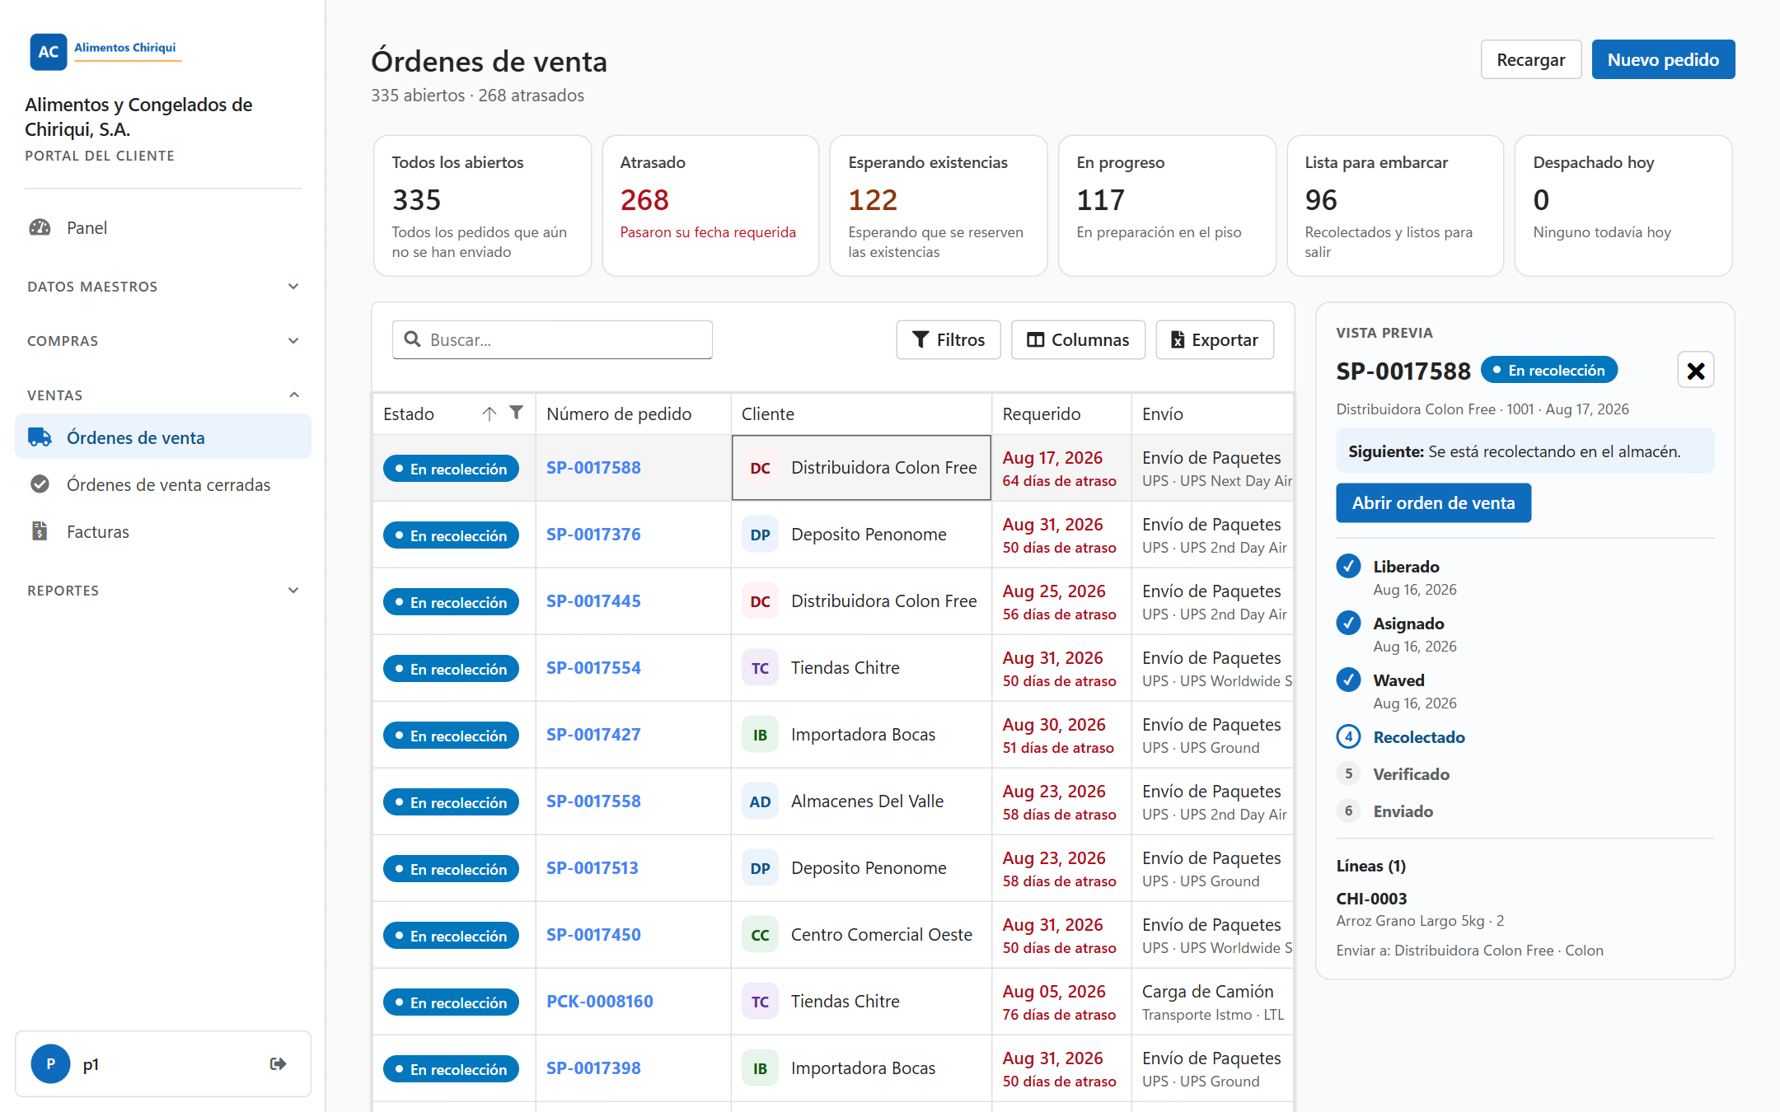
Task: Click En recolección badge for SP-0017513
Action: [451, 869]
